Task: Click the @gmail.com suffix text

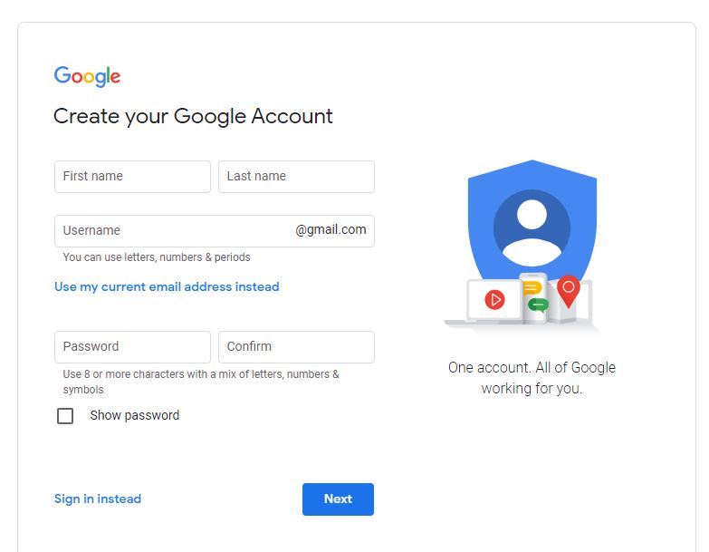Action: click(331, 230)
